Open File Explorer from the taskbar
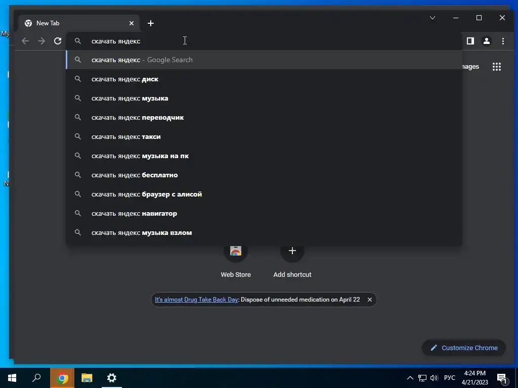The image size is (518, 388). 87,378
